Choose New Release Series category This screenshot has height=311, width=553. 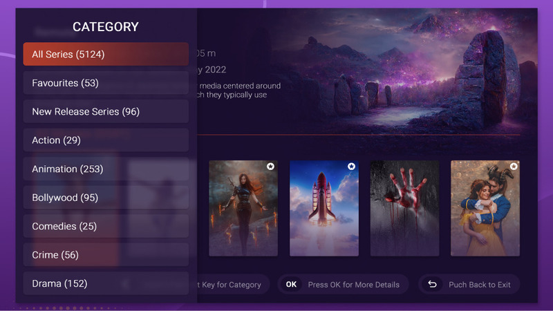click(x=106, y=111)
